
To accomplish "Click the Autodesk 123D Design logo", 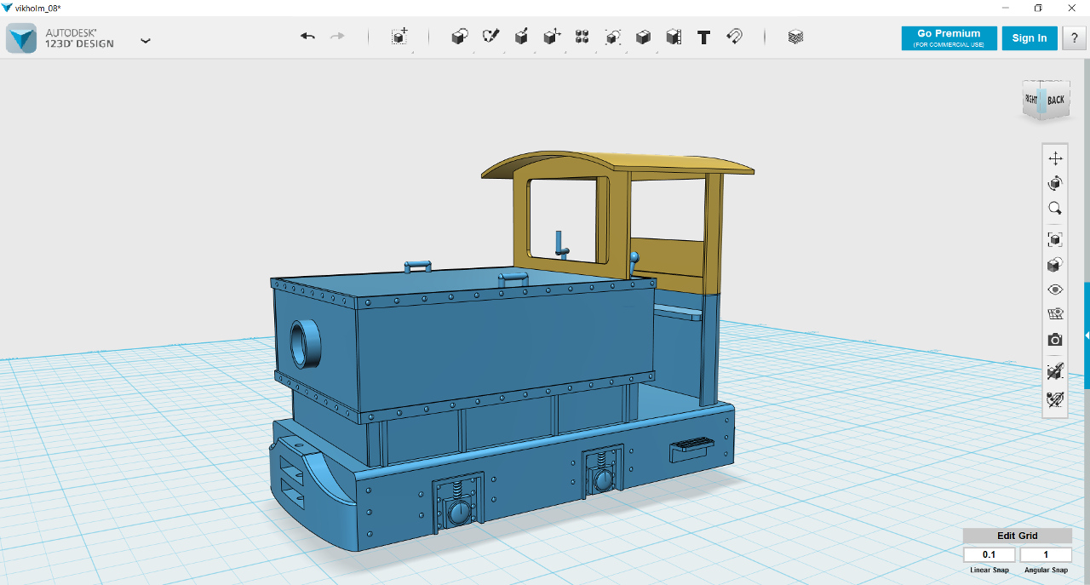I will 21,38.
